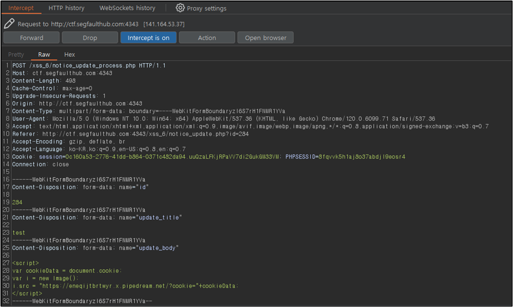Open the Intercept tab

(21, 8)
